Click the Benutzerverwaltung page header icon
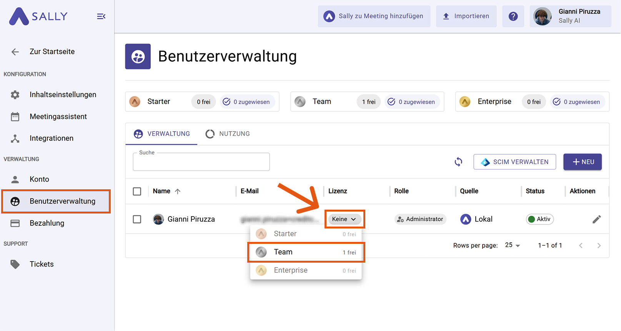Screen dimensions: 621x331 (x=138, y=56)
